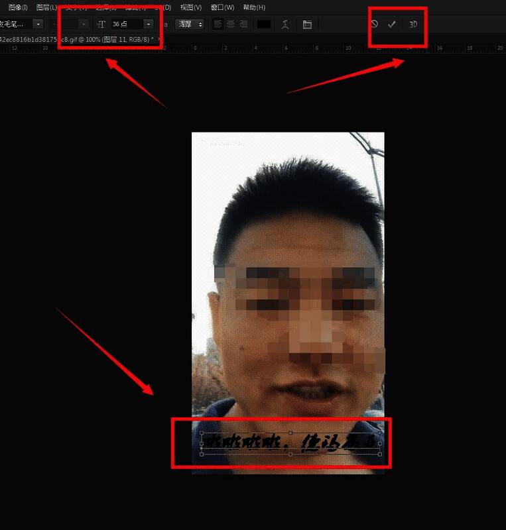The width and height of the screenshot is (506, 530).
Task: Cancel the current text edit
Action: point(375,25)
